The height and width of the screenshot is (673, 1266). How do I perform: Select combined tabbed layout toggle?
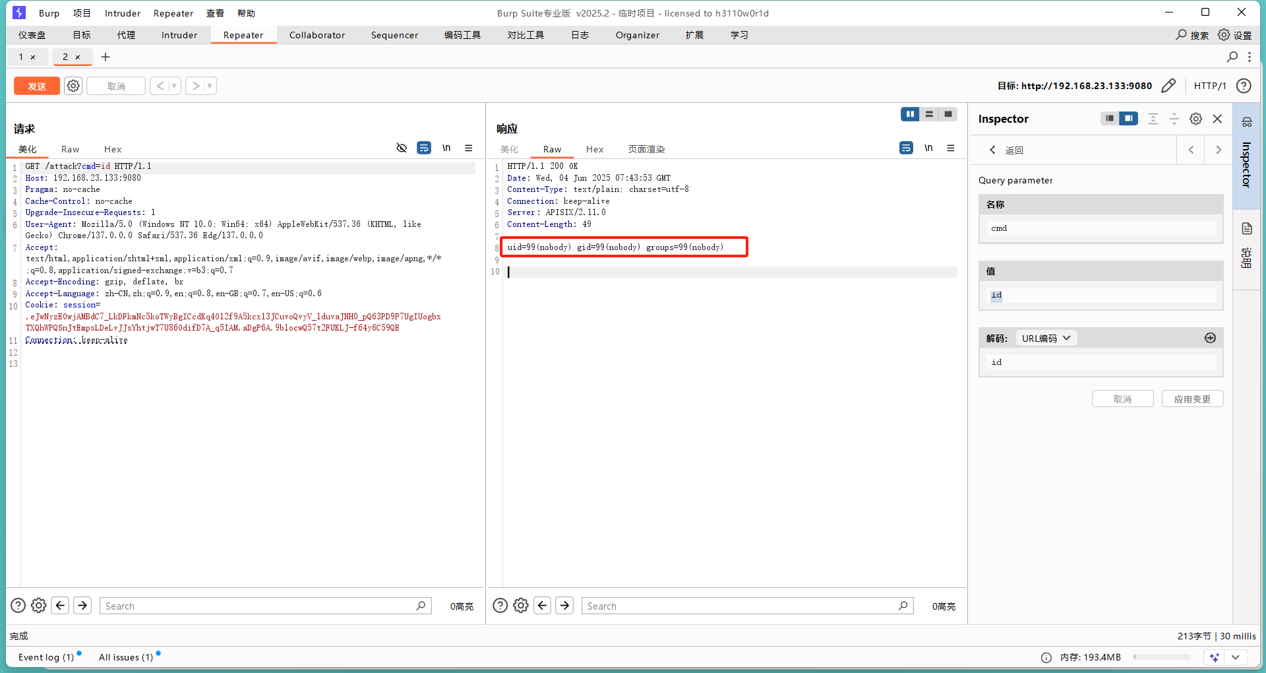948,114
